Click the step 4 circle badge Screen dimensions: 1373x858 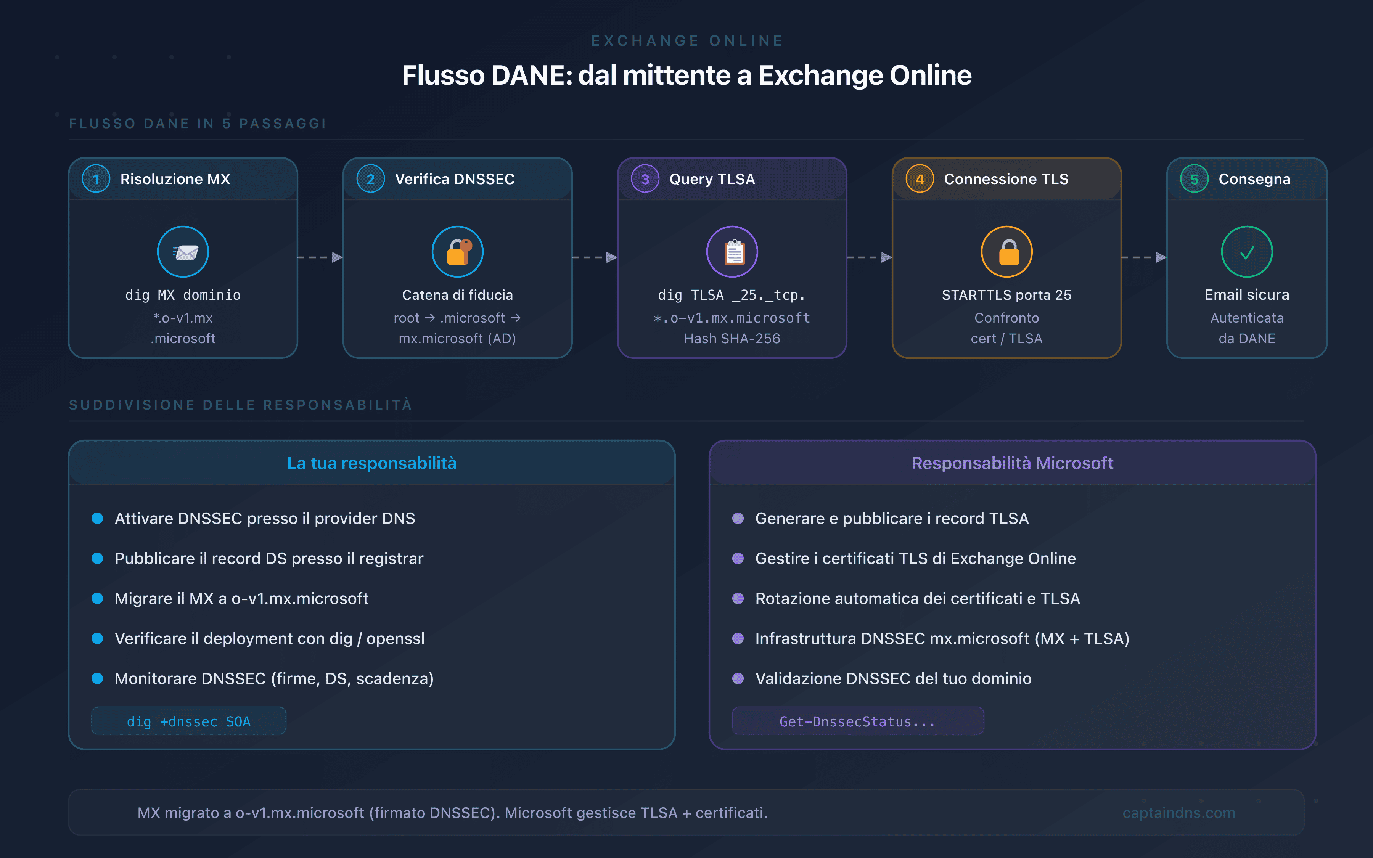(920, 179)
